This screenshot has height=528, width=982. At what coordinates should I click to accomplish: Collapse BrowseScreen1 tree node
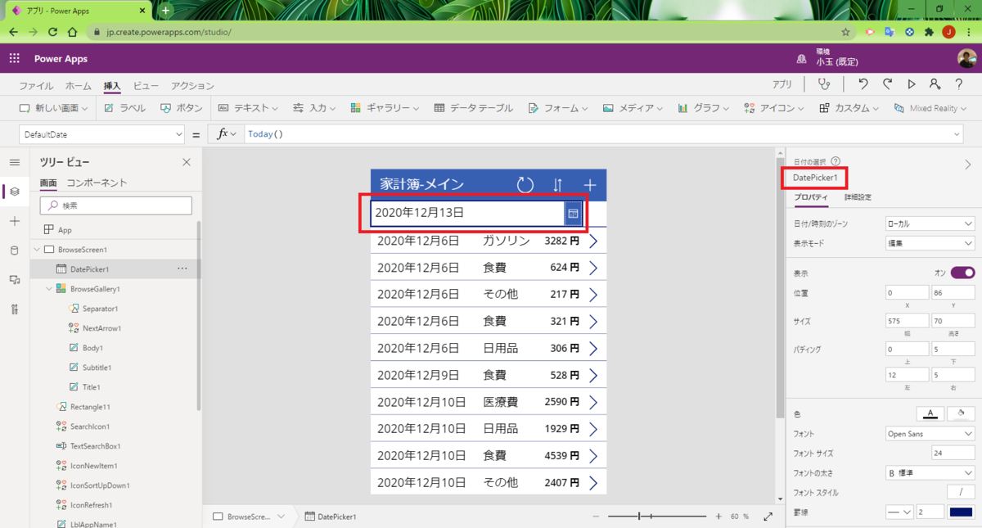[37, 250]
